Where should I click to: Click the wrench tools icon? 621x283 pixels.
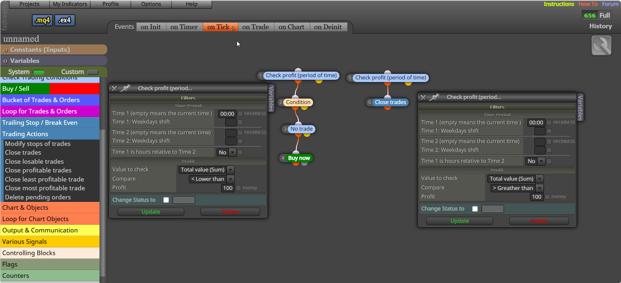pyautogui.click(x=601, y=46)
